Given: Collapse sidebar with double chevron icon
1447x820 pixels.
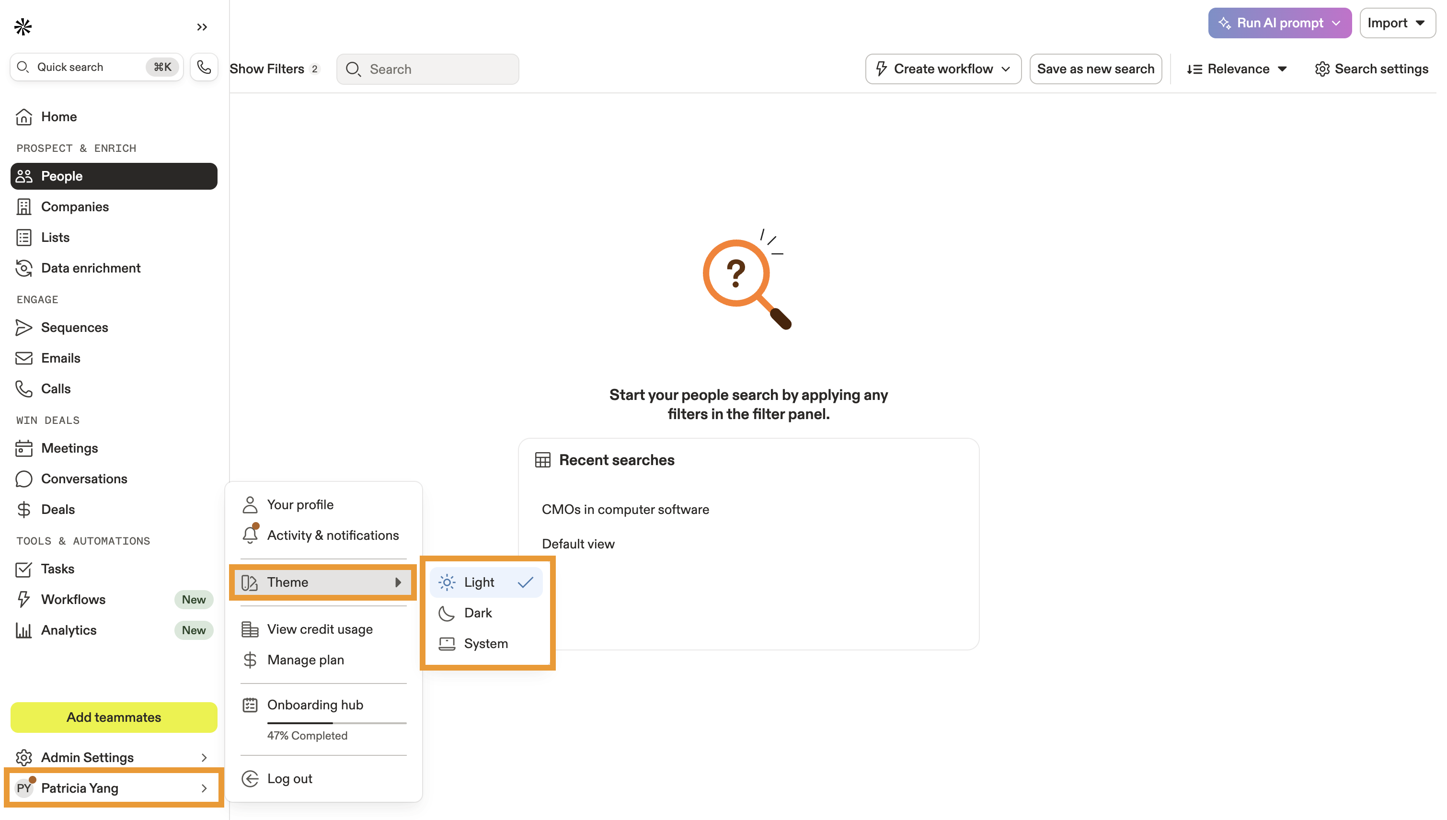Looking at the screenshot, I should click(202, 27).
